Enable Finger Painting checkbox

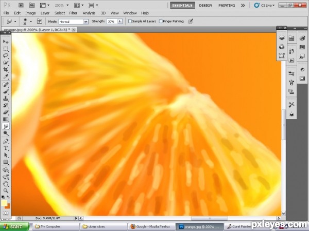[161, 21]
